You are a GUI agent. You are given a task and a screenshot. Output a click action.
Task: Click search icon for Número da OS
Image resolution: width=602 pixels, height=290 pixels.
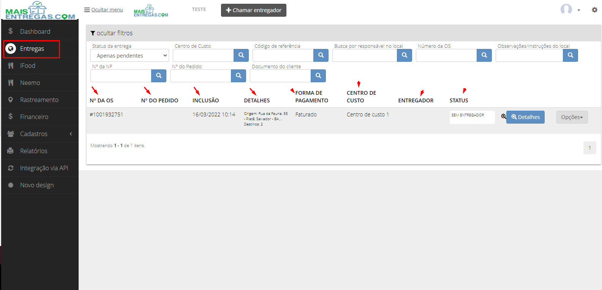pyautogui.click(x=484, y=55)
